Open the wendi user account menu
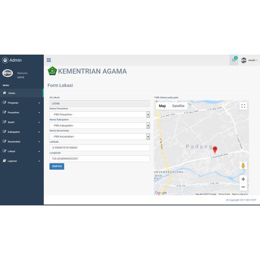 click(x=249, y=60)
